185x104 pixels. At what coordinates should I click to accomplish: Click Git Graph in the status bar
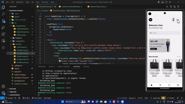[x=47, y=98]
